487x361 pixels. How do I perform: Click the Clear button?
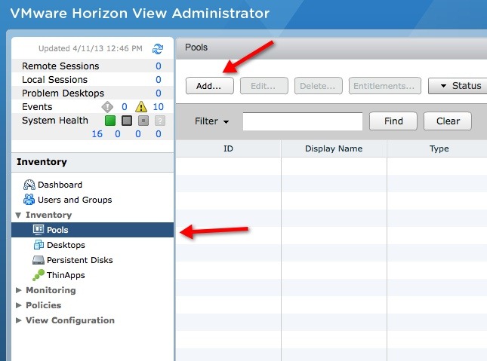click(x=448, y=121)
